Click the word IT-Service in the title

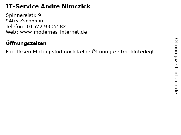tap(22, 6)
